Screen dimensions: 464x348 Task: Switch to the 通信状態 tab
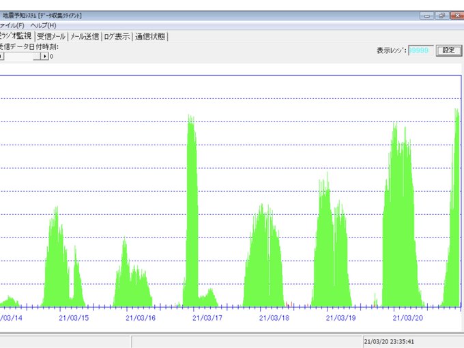pos(150,37)
